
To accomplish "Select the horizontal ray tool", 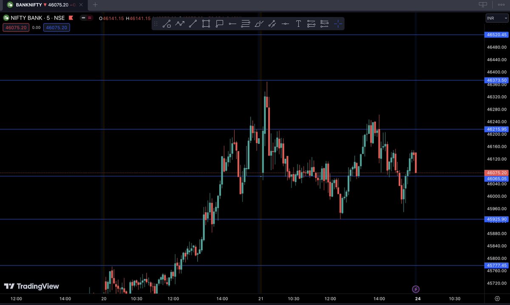I will [232, 24].
